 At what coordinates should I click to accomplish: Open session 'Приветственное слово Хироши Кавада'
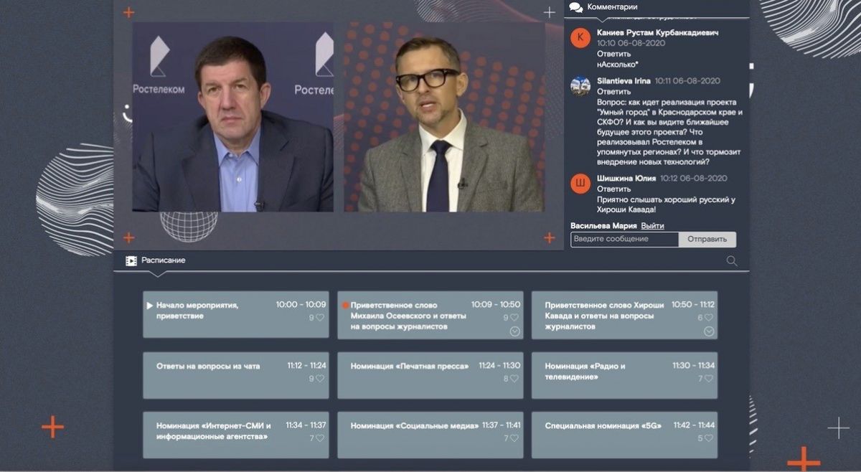624,314
